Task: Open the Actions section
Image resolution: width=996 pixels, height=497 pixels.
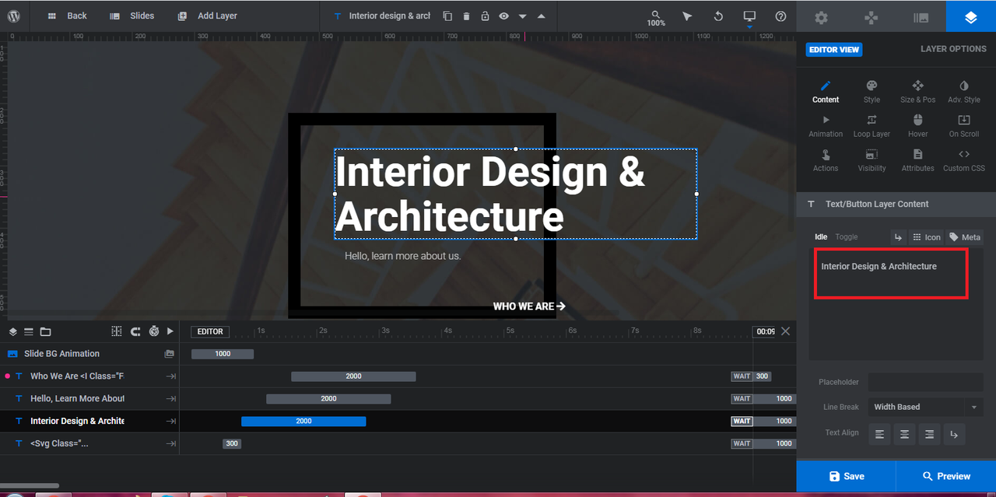Action: pyautogui.click(x=826, y=160)
